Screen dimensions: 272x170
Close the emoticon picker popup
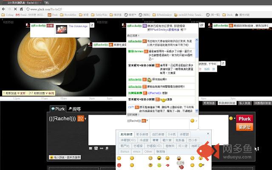point(208,133)
